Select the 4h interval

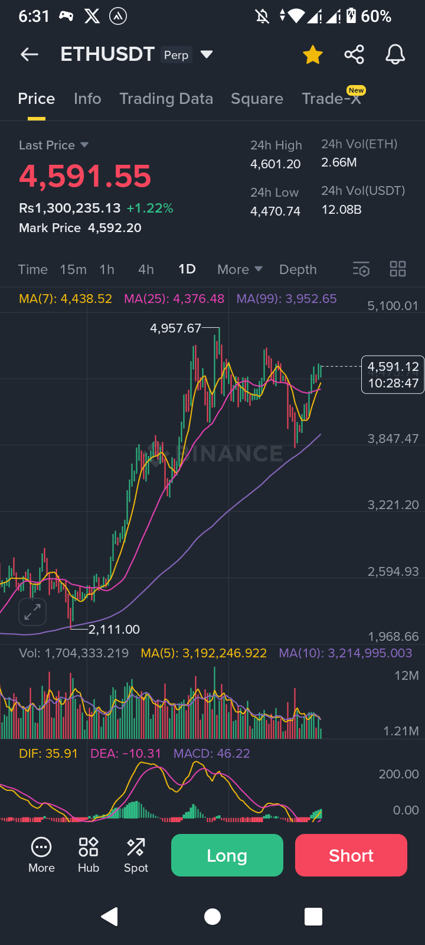146,269
